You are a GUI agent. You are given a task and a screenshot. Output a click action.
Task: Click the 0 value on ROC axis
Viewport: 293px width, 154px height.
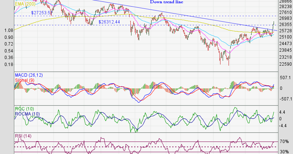coord(281,119)
